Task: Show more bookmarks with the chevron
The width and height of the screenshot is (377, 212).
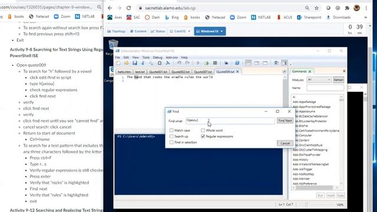Action: point(366,17)
